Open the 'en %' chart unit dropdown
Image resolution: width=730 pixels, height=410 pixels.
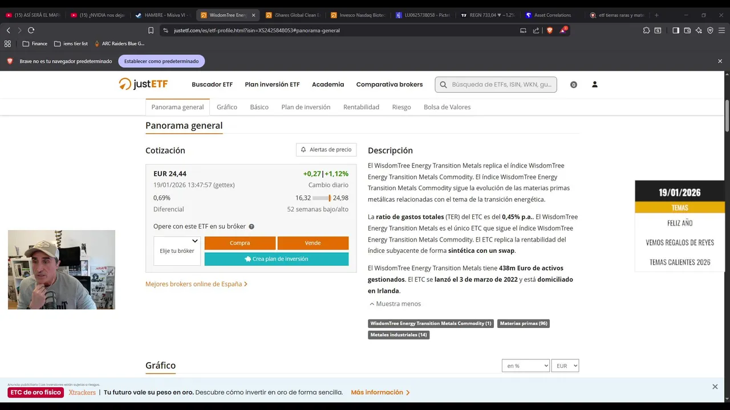click(526, 366)
